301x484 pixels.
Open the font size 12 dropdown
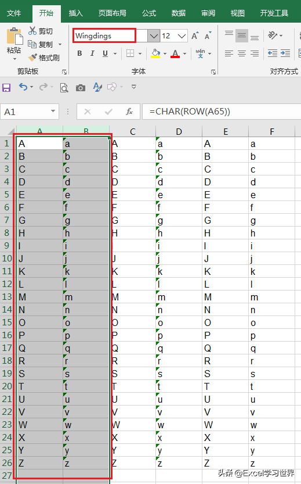[x=182, y=36]
